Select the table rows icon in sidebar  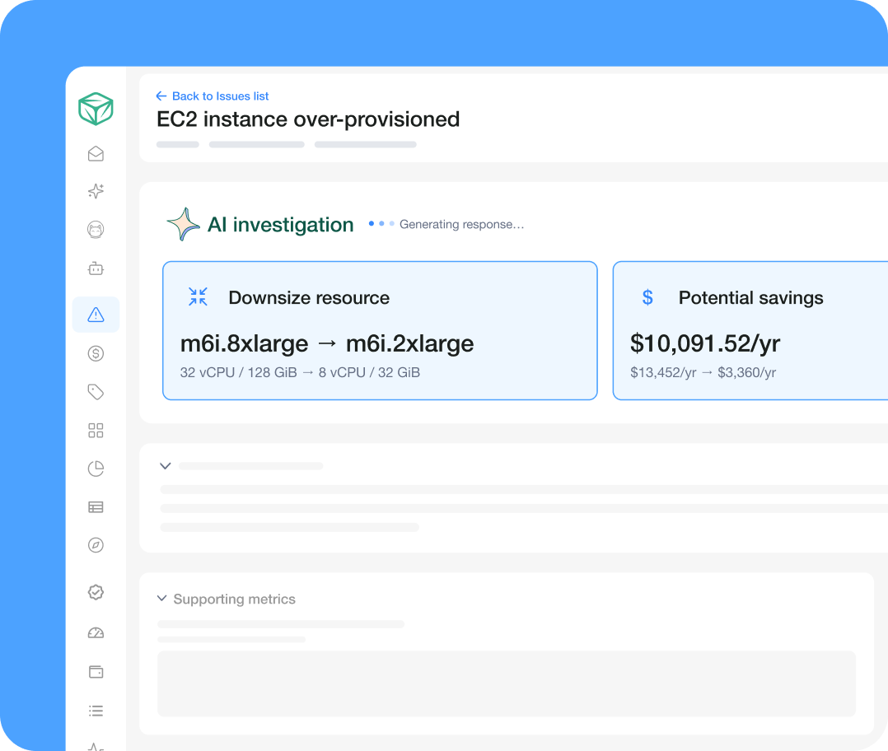click(x=96, y=507)
